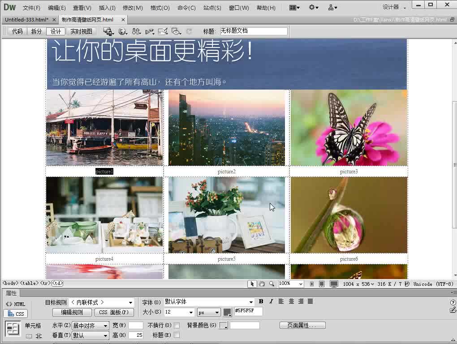Enable the 标题 header cell checkbox
This screenshot has height=344, width=457.
pyautogui.click(x=177, y=335)
